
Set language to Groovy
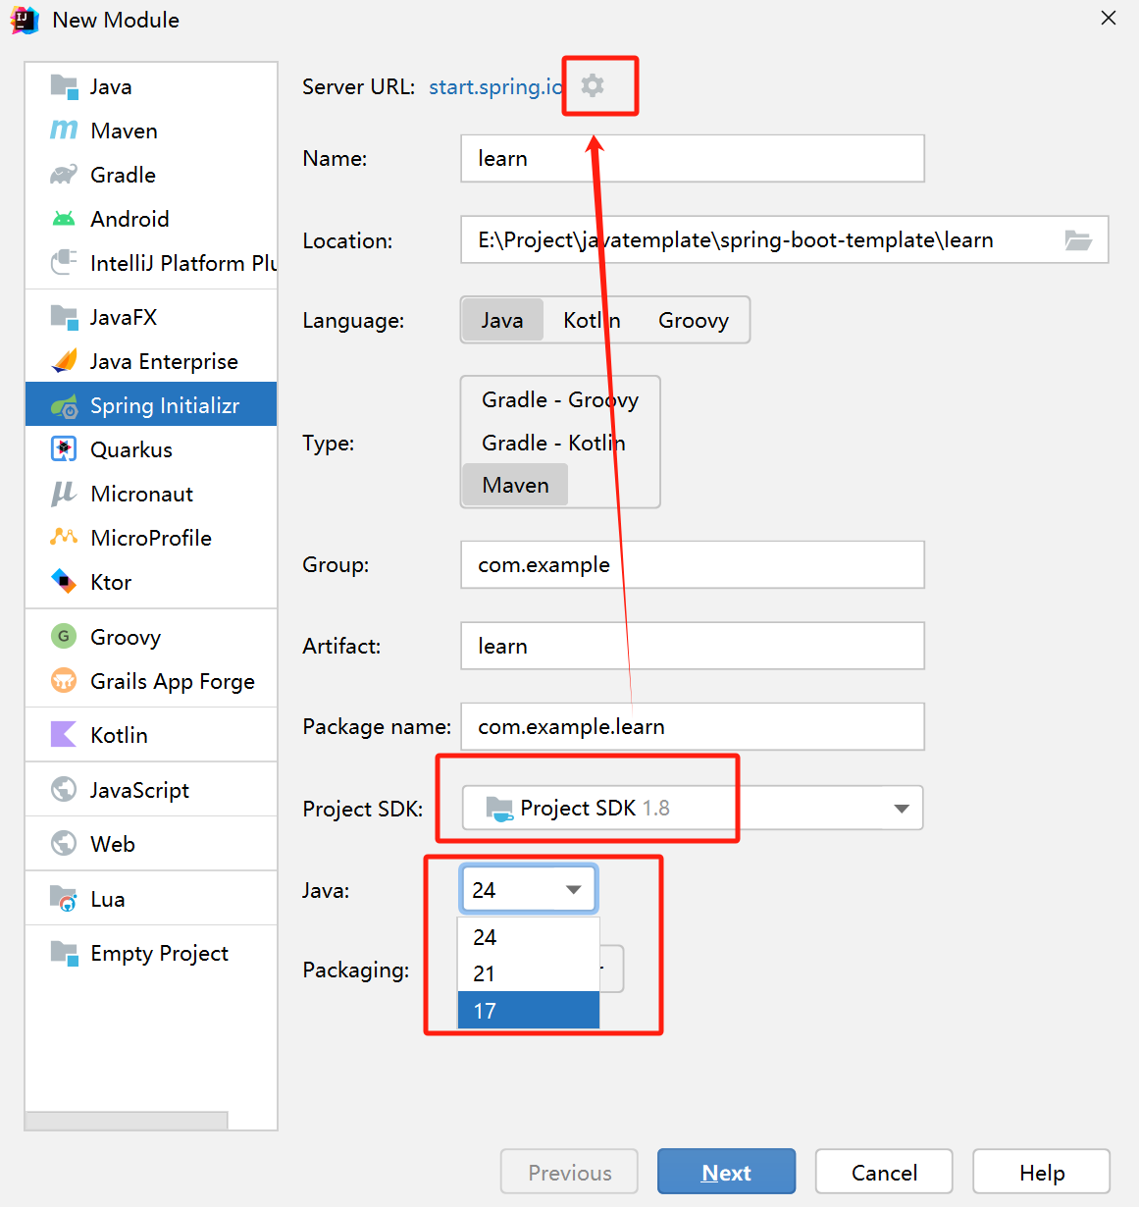[x=694, y=320]
